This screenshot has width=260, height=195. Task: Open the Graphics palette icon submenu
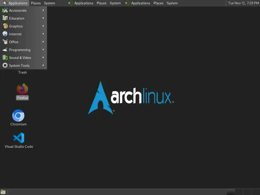[5, 26]
